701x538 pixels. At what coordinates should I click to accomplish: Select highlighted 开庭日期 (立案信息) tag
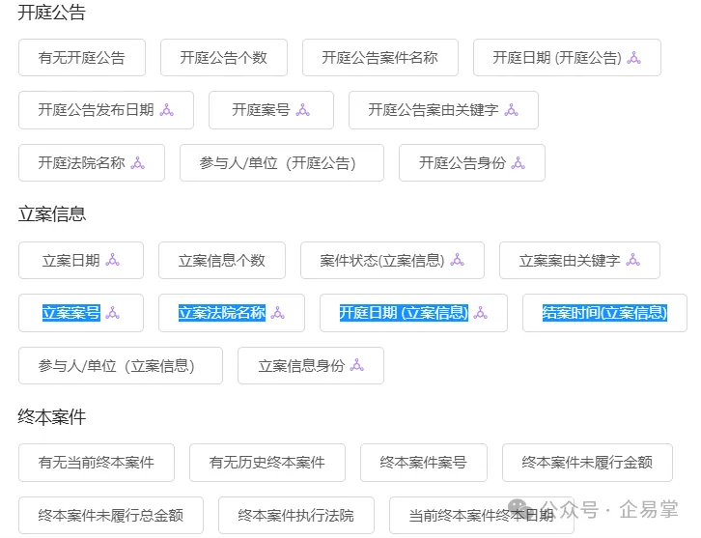pyautogui.click(x=413, y=313)
